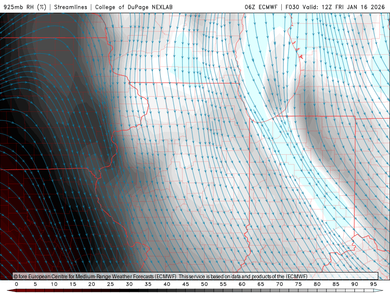Click the '925mb RH (%)' title text
390x293 pixels.
point(25,7)
